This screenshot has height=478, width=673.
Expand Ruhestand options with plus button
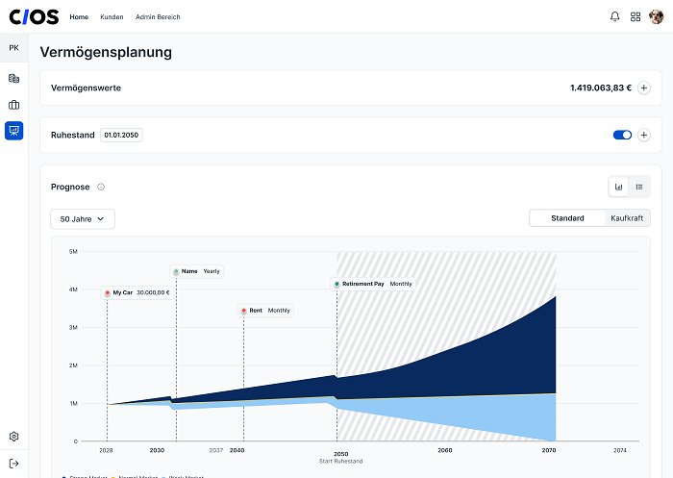[x=643, y=135]
